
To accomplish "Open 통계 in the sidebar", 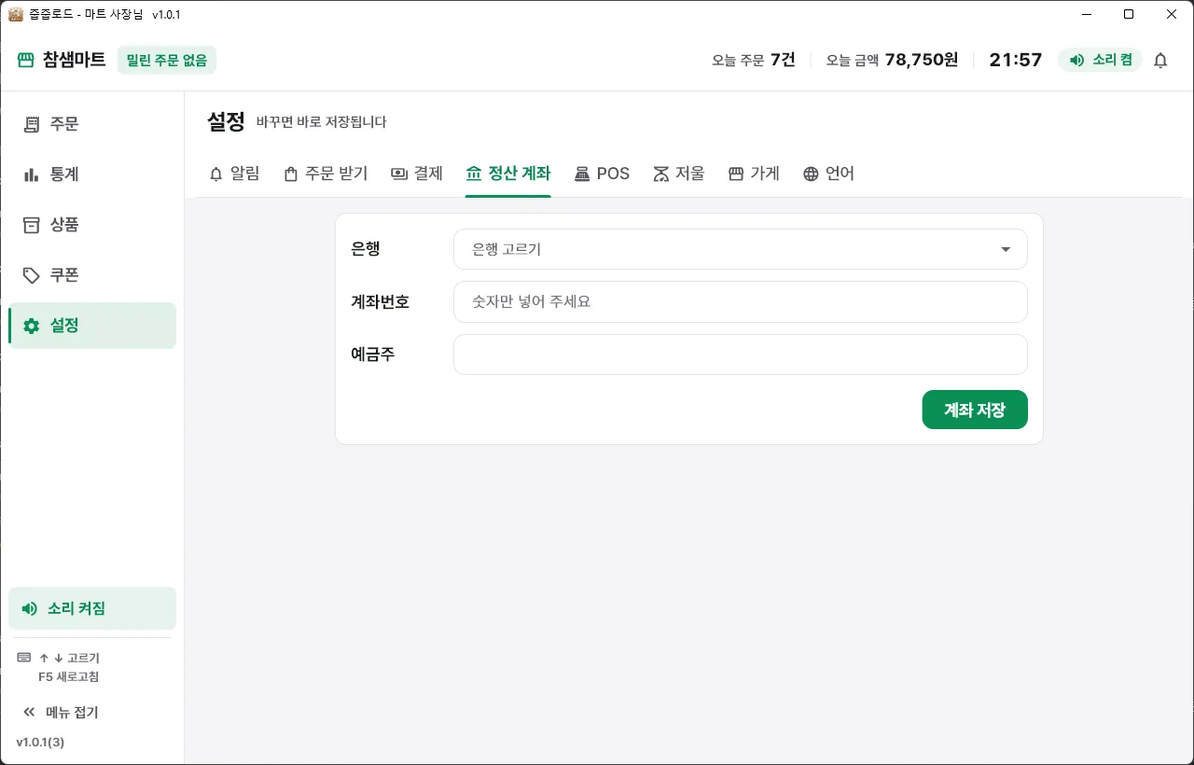I will 92,174.
